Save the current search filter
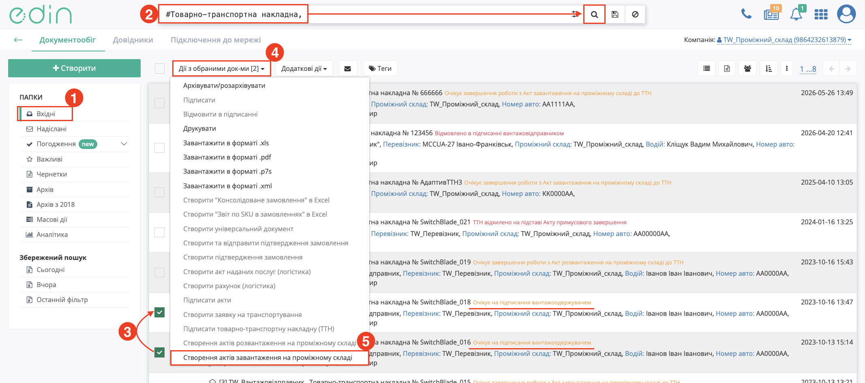This screenshot has width=865, height=383. click(x=615, y=14)
